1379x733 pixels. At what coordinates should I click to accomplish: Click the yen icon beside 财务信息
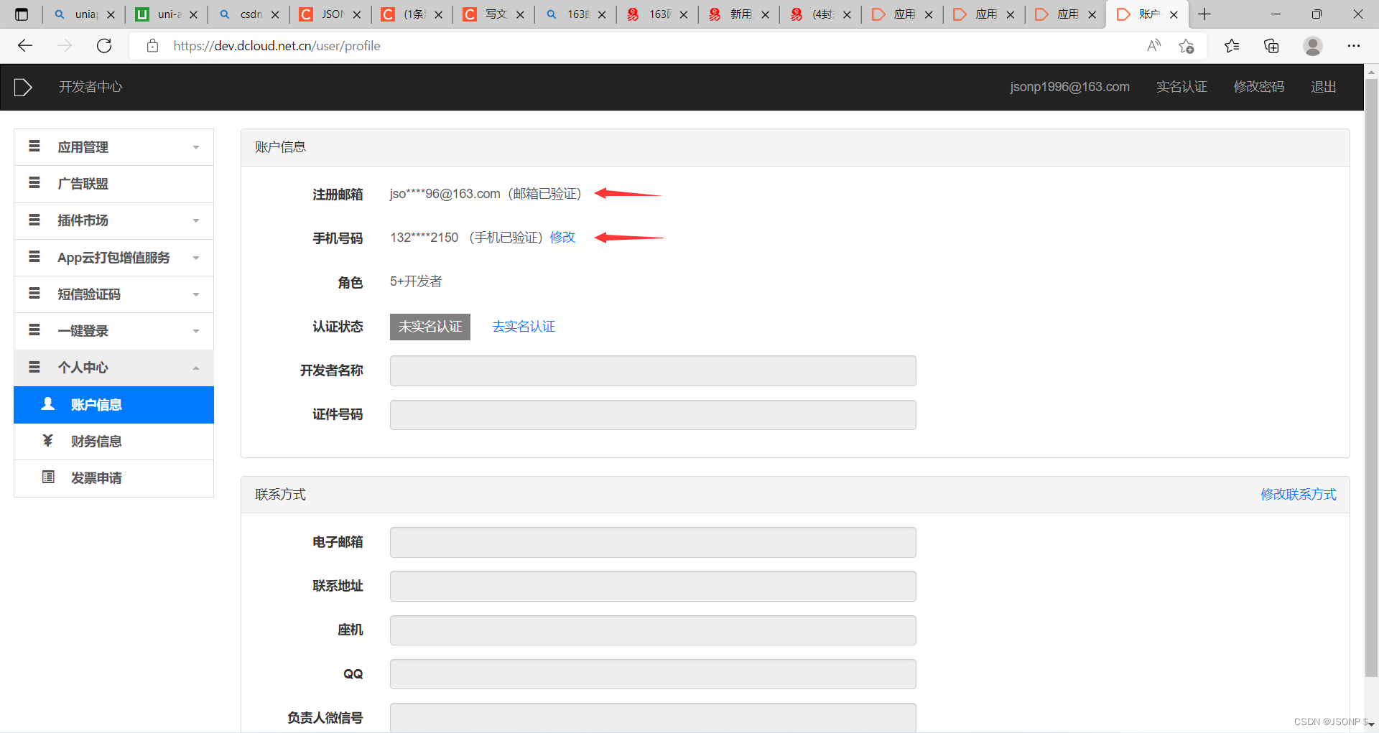(x=48, y=440)
